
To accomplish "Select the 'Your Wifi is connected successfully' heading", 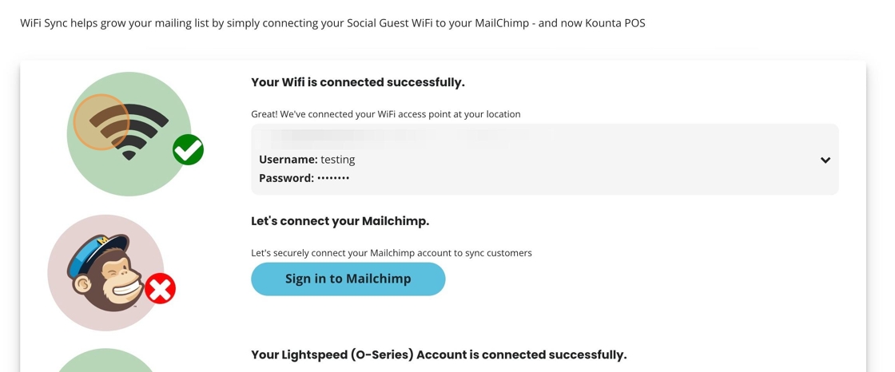I will point(358,82).
